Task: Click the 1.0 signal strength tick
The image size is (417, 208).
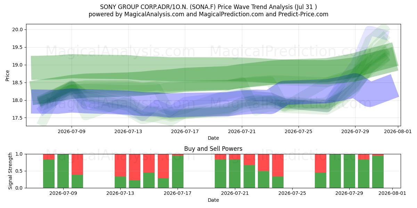Action: point(19,154)
